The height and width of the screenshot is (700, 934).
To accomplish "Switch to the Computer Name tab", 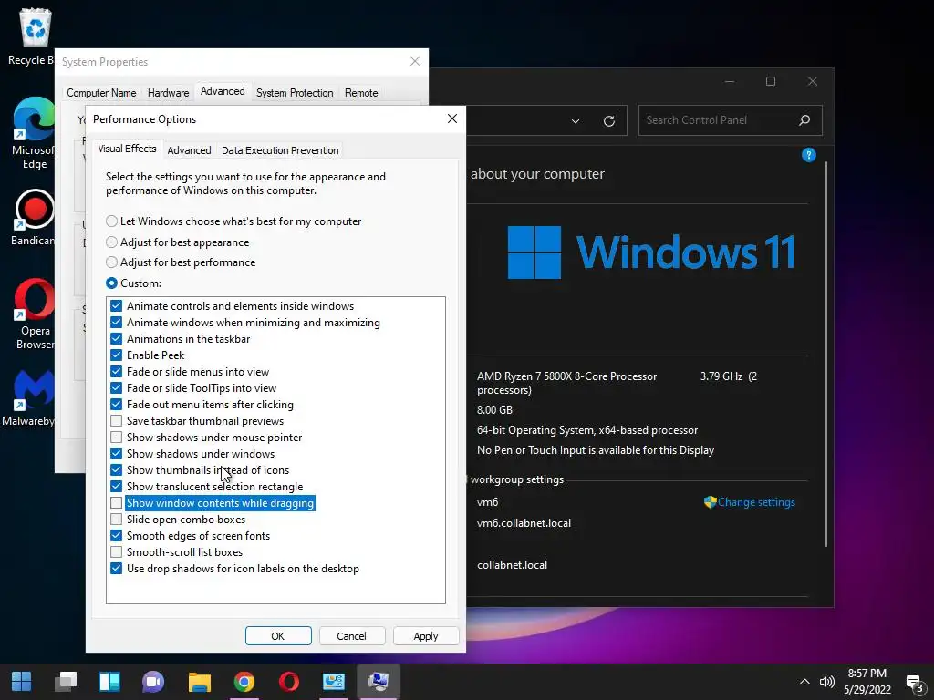I will [101, 93].
